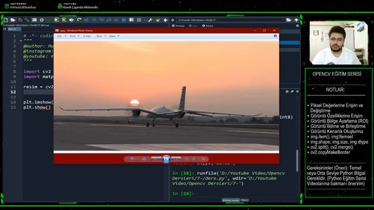
Task: Click the Run selection icon in Spyder toolbar
Action: point(71,20)
